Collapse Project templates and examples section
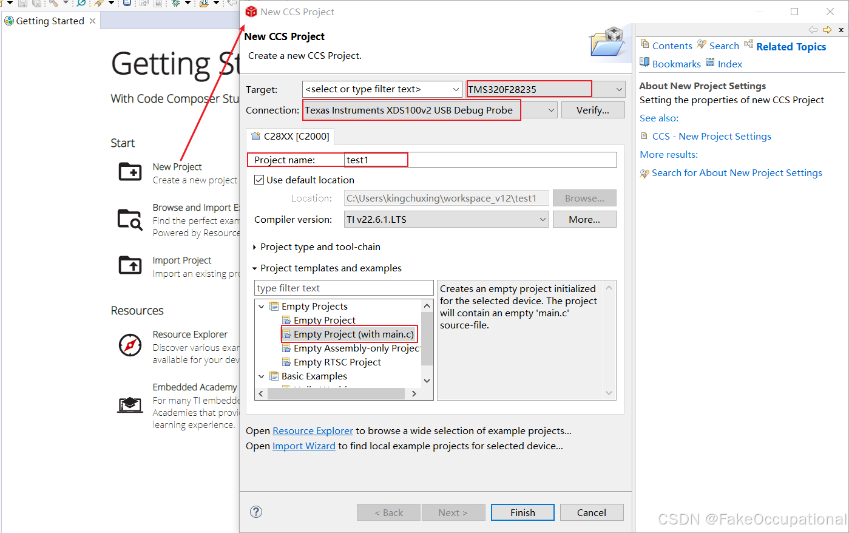Screen dimensions: 849x533 [x=254, y=268]
